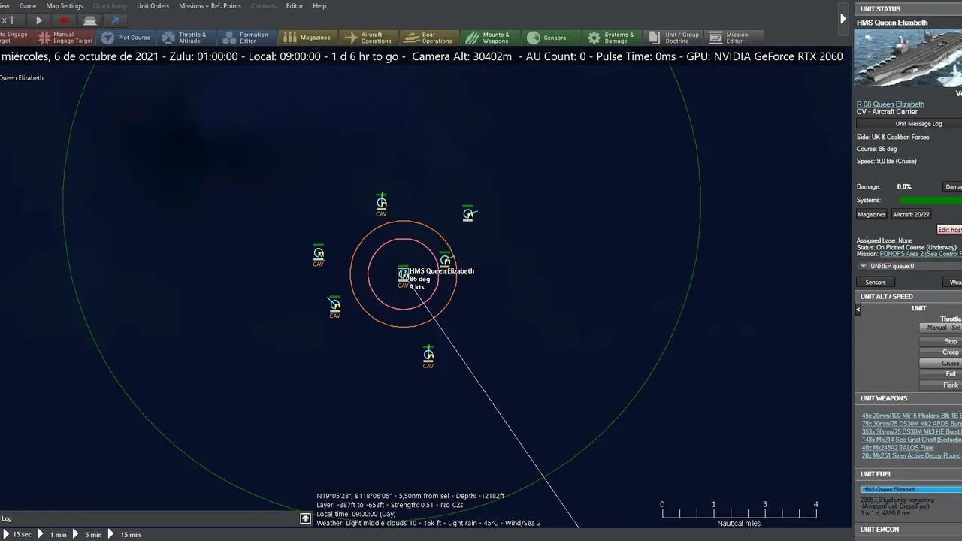Open the Magazines toolbar button

click(x=307, y=38)
